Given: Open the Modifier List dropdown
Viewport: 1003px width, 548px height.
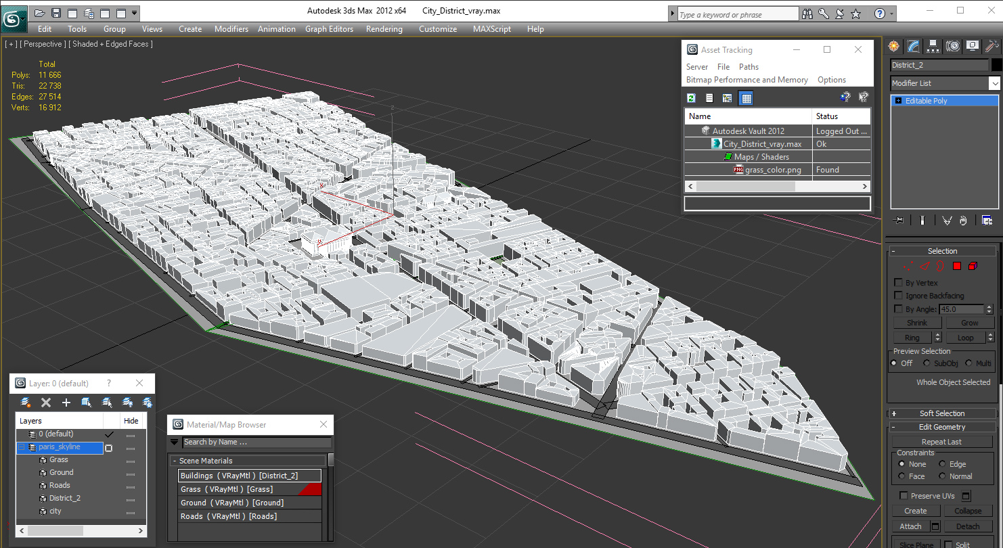Looking at the screenshot, I should [994, 83].
